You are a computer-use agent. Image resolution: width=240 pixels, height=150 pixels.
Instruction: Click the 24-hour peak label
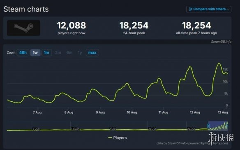(x=134, y=33)
